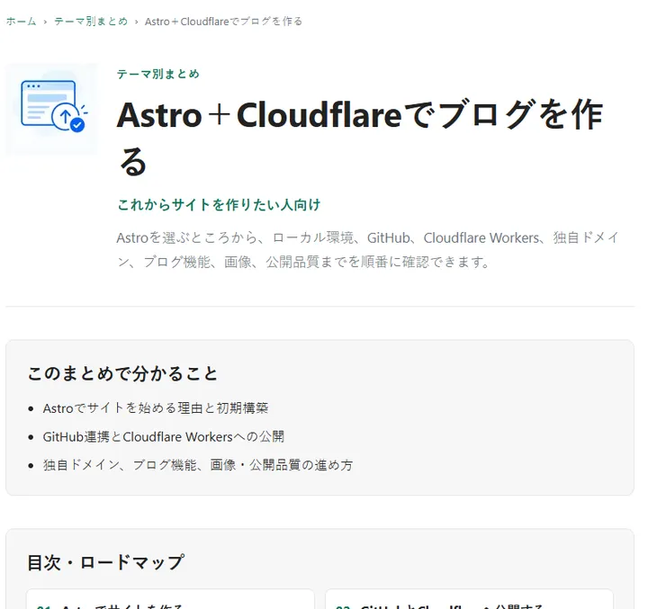Click breadcrumb text Astro＋Cloudflareでブログを作る
Image resolution: width=648 pixels, height=609 pixels.
(223, 22)
